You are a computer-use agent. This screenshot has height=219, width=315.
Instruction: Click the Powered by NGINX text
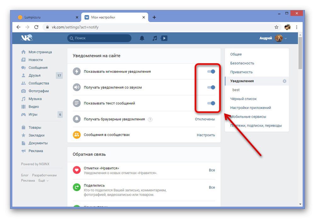[x=35, y=164]
